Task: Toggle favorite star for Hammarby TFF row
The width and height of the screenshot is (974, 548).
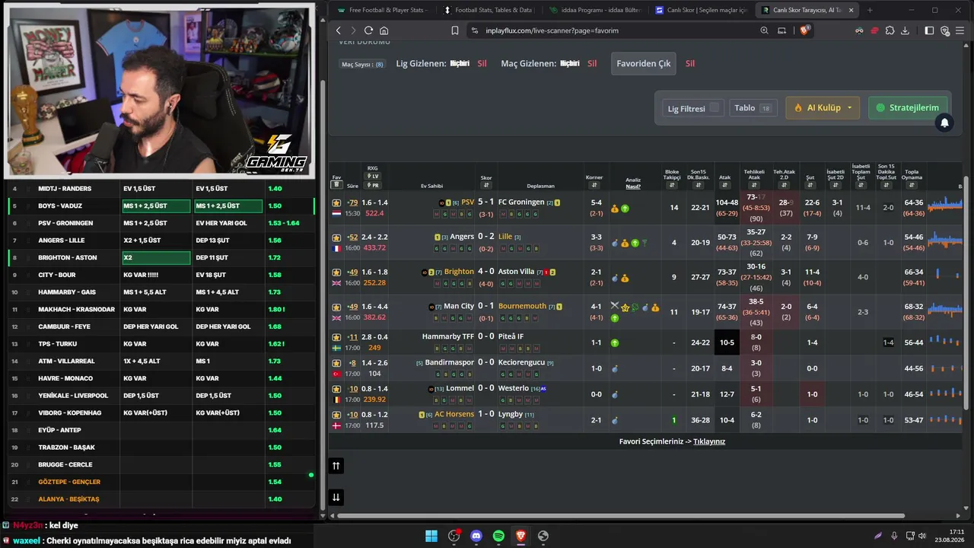Action: tap(336, 336)
